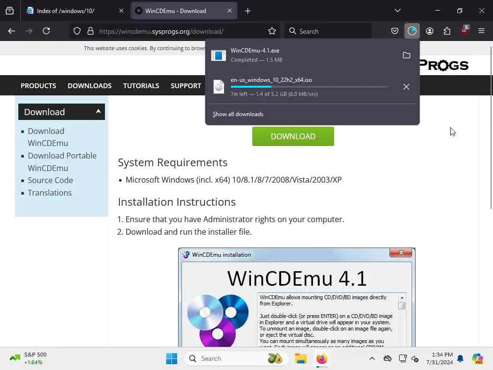The image size is (493, 370).
Task: Open DOWNLOADS site menu
Action: pyautogui.click(x=90, y=86)
